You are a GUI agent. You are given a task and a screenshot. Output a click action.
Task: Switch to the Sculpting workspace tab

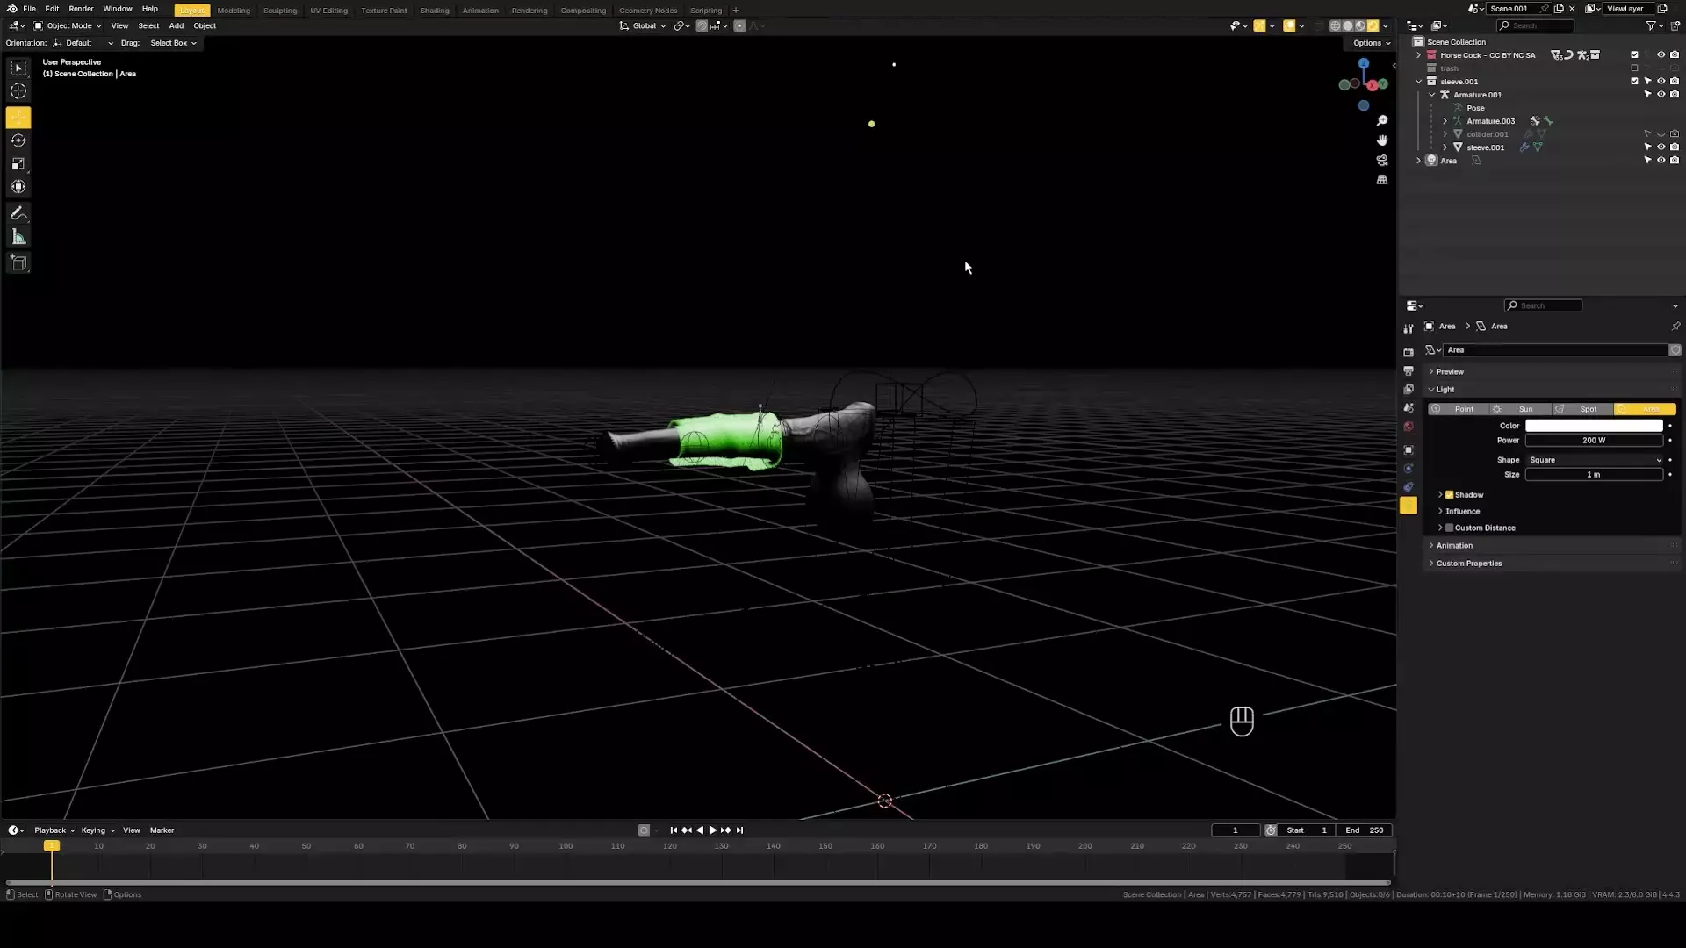click(x=280, y=11)
